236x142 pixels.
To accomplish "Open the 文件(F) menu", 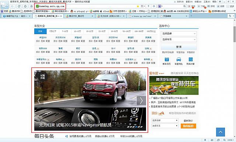I will pos(180,1).
